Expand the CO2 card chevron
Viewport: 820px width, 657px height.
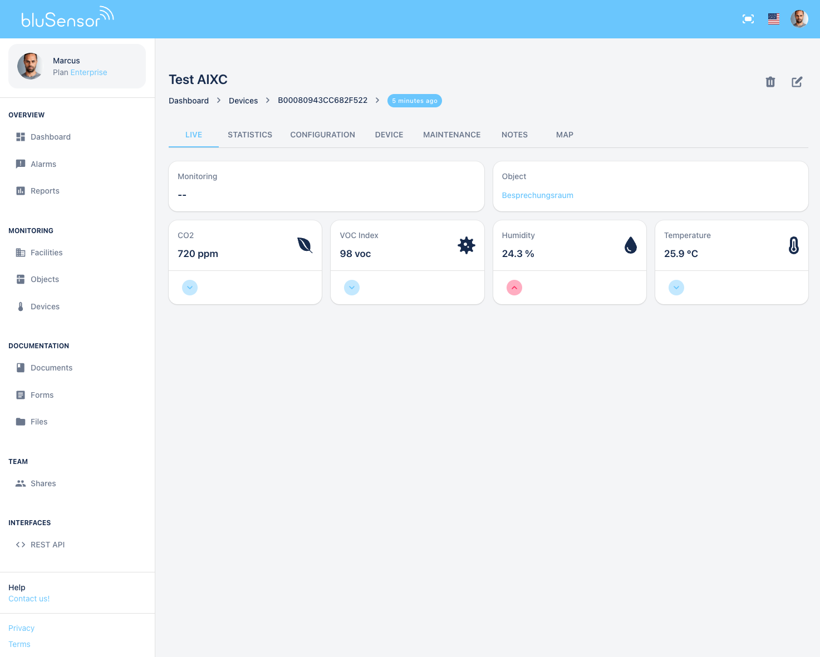(189, 288)
